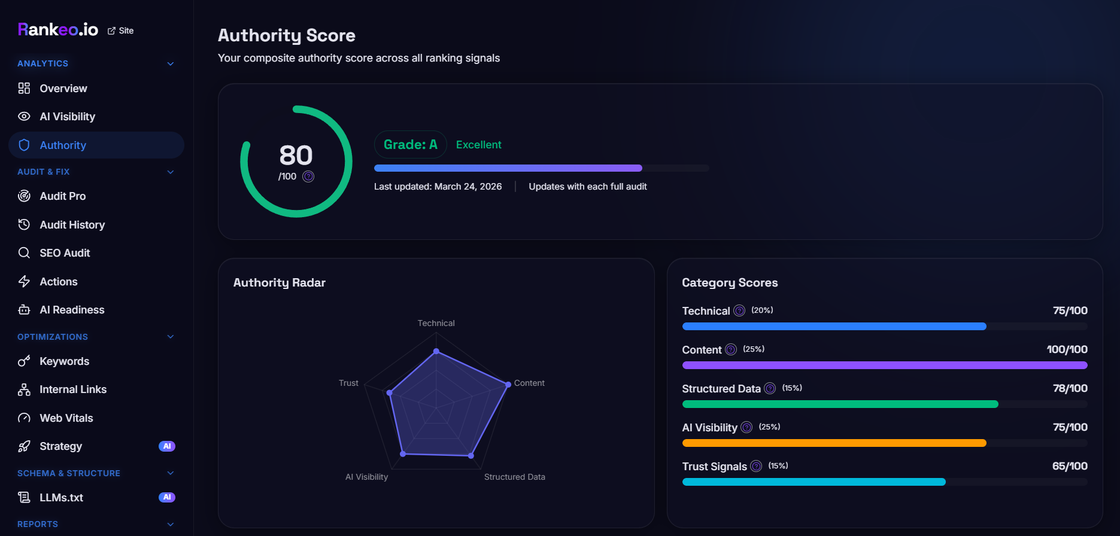This screenshot has height=536, width=1120.
Task: Navigate to SEO Audit
Action: [96, 253]
